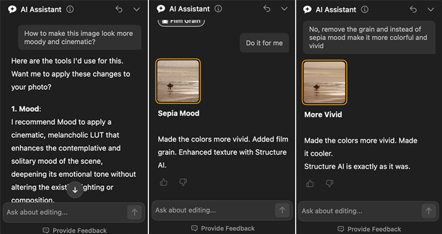Collapse the left AI Assistant panel with chevron

(x=137, y=9)
